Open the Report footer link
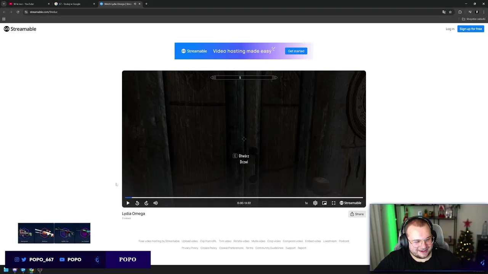Screen dimensions: 488x274 click(302, 248)
